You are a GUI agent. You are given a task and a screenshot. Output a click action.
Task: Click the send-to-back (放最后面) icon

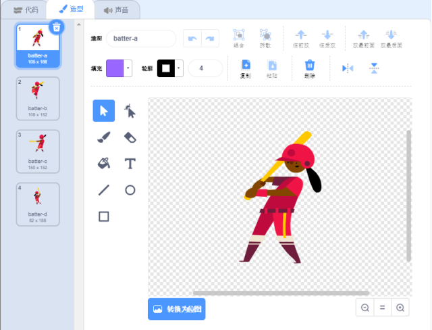point(391,39)
